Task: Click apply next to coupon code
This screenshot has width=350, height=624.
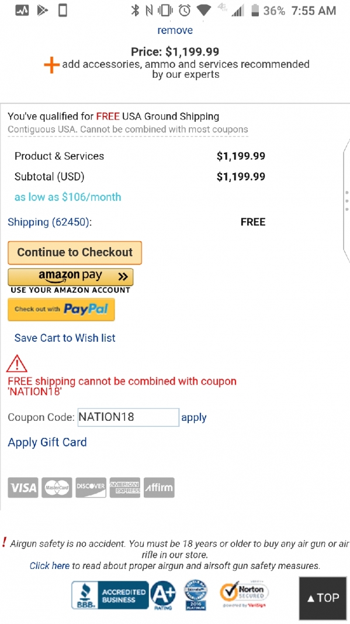Action: pos(194,417)
